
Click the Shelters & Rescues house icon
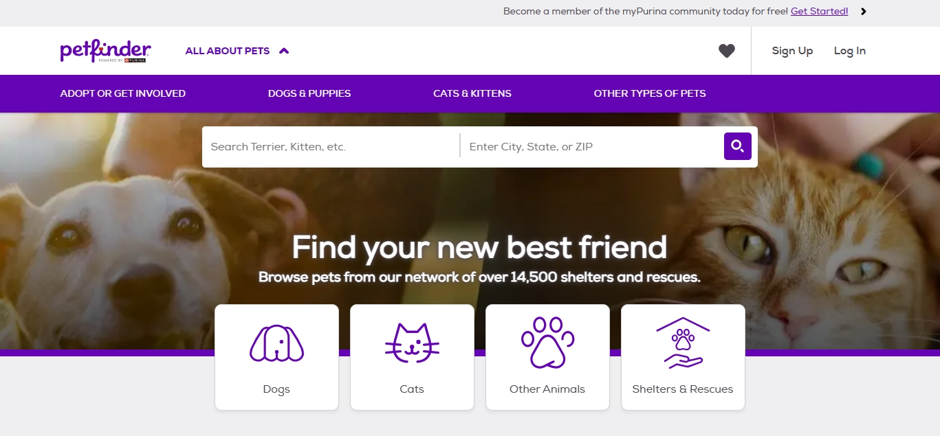point(683,342)
